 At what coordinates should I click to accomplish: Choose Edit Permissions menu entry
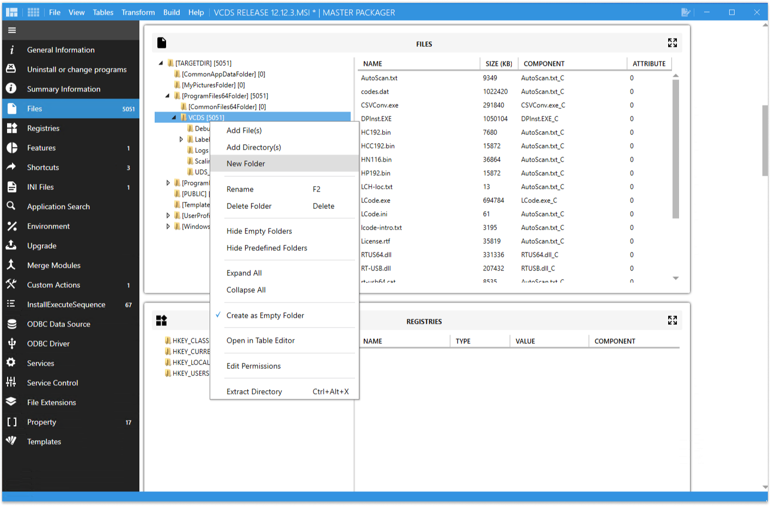284,366
